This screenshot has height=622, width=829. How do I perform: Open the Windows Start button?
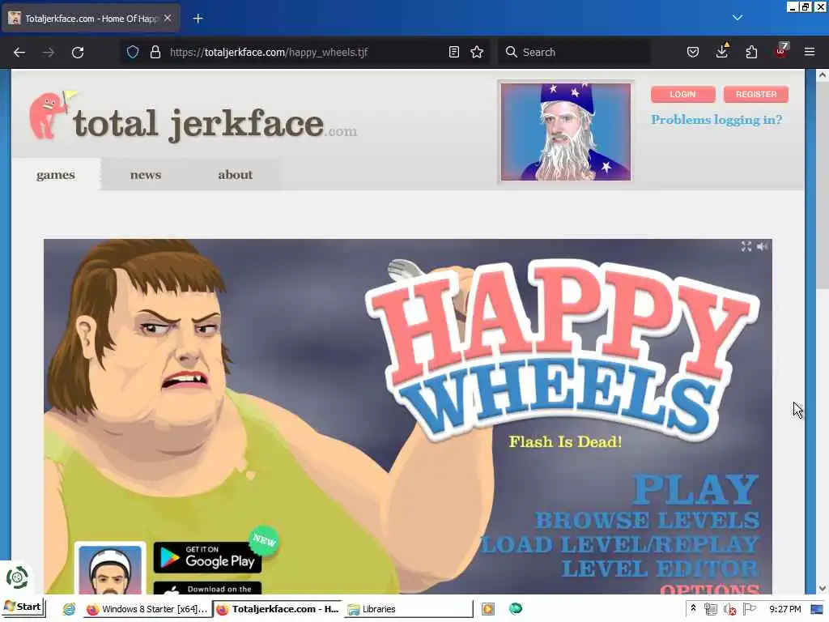(x=23, y=607)
